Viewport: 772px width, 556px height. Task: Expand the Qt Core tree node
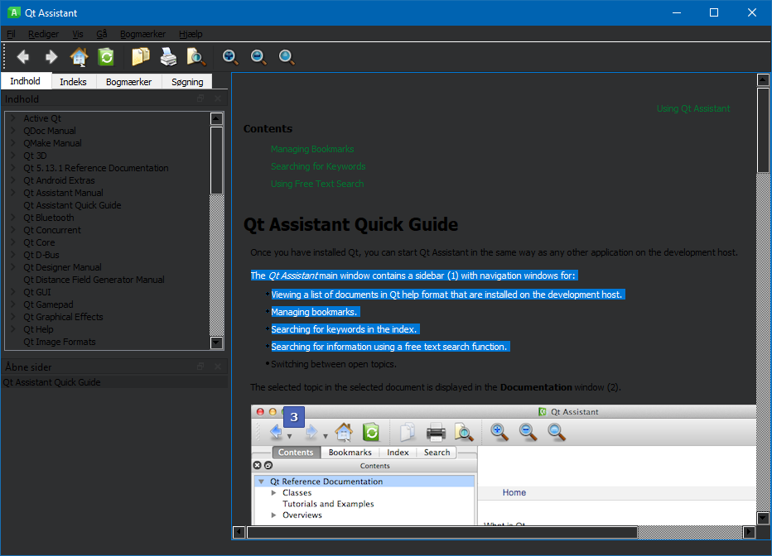coord(13,242)
